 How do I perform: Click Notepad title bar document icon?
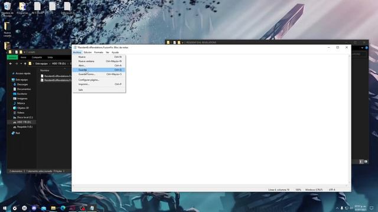(x=75, y=47)
